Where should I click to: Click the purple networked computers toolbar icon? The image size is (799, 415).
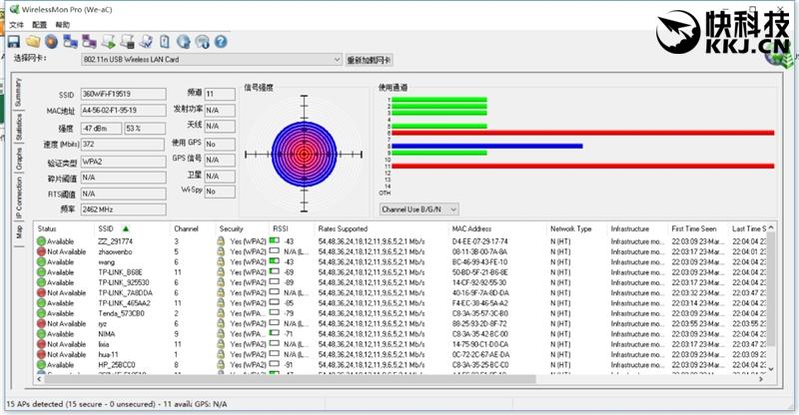coord(89,42)
